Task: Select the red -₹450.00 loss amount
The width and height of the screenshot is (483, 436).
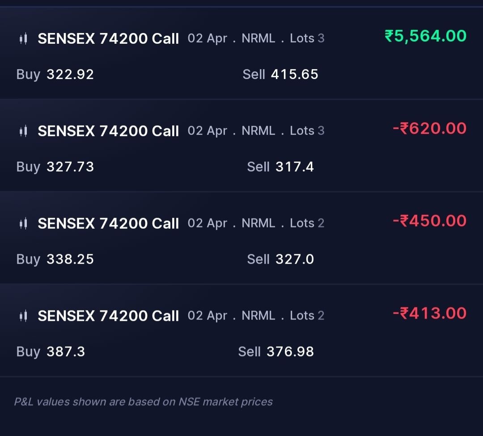Action: tap(430, 221)
